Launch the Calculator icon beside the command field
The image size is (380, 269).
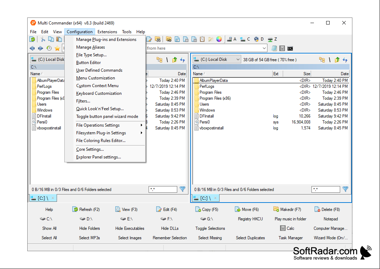(x=282, y=48)
